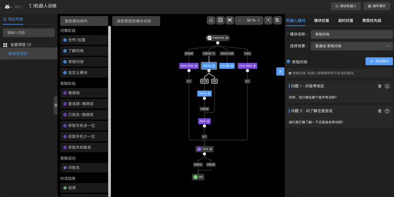Select the 了解问询 module component

[84, 51]
